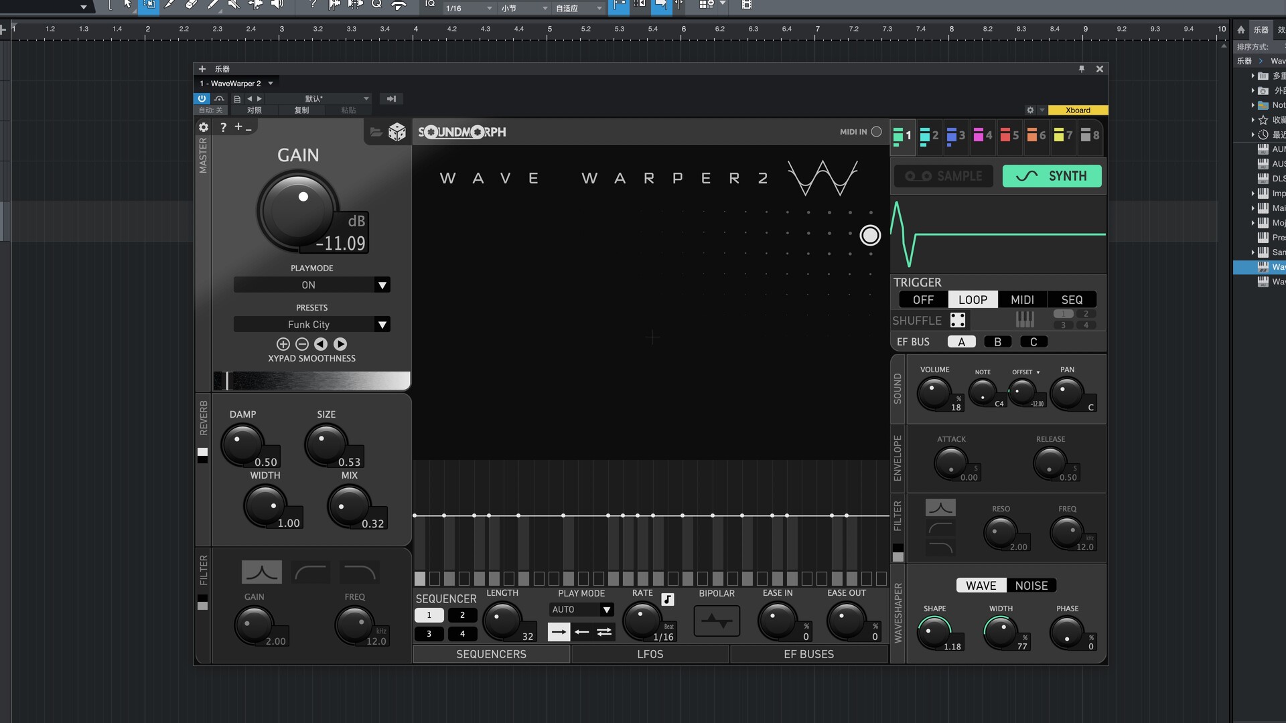Select the bandpass filter shape icon
Screen dimensions: 1286x723
(x=261, y=572)
